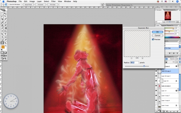Open the Filter menu
181x113 pixels.
53,2
